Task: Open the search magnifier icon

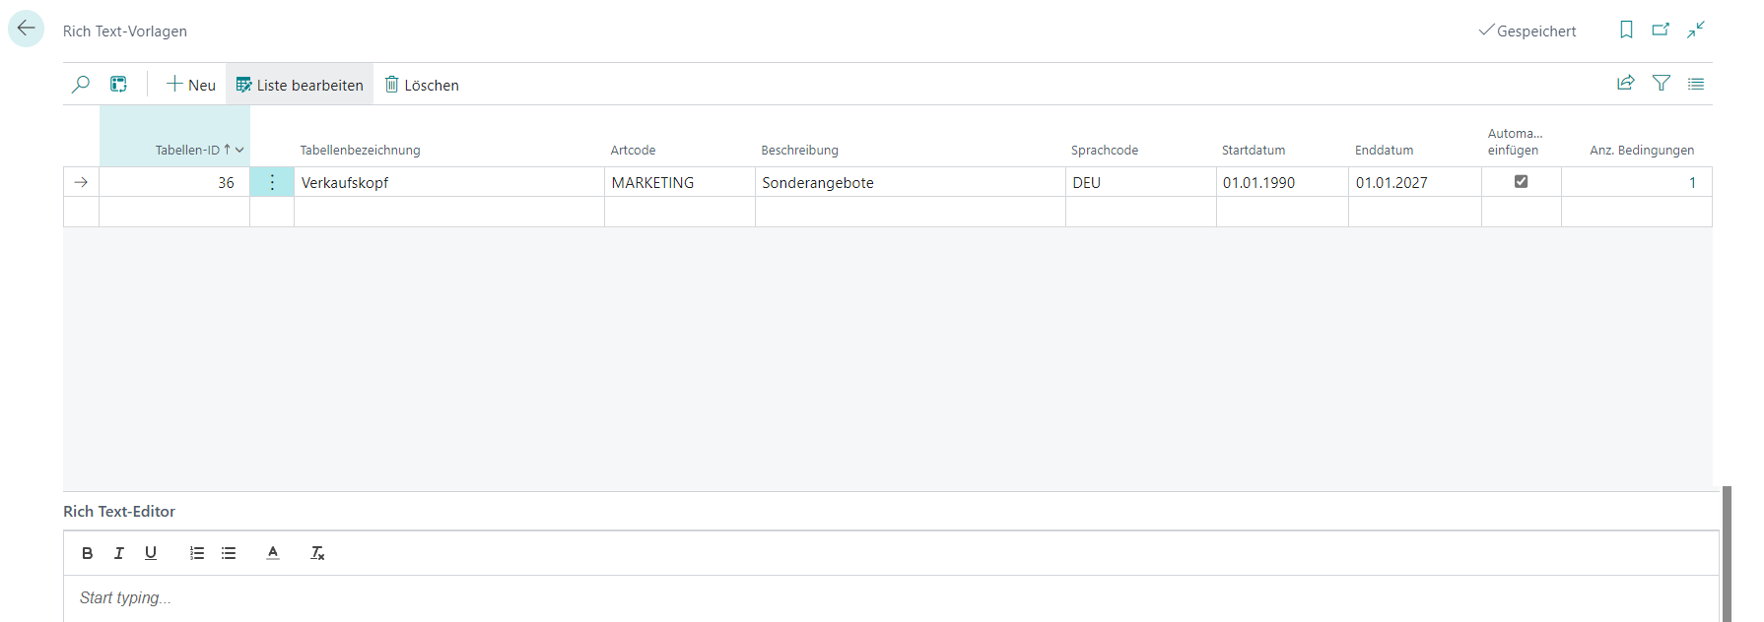Action: click(81, 85)
